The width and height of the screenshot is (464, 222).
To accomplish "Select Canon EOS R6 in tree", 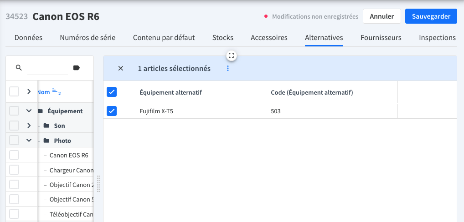I will [69, 155].
